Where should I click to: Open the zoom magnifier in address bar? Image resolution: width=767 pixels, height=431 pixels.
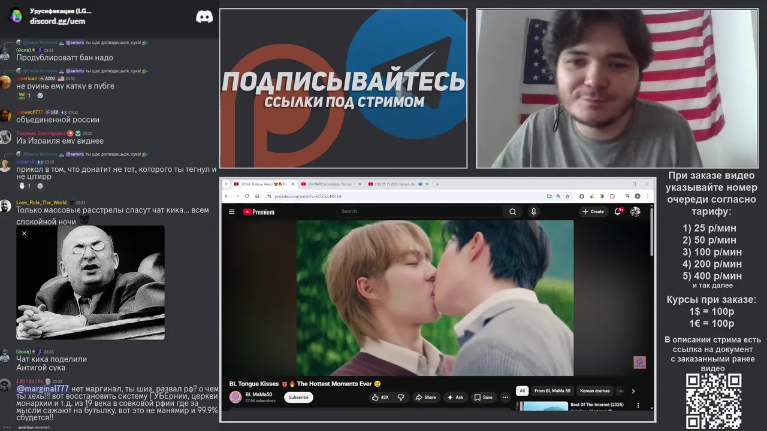pos(558,196)
